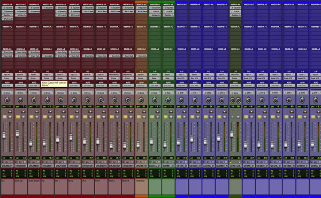
Task: Open the CLA insert on the LEAD GTR track
Action: tap(235, 11)
